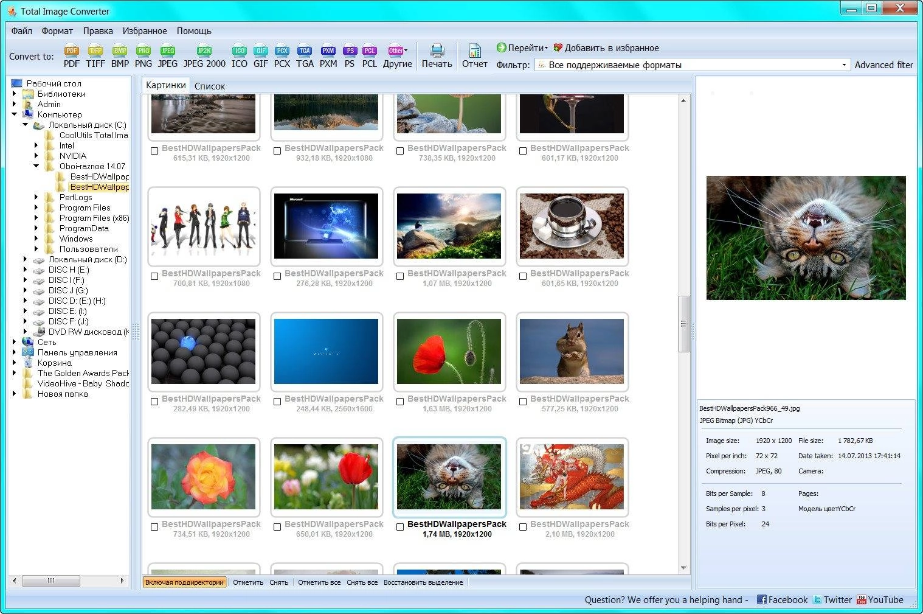Open the Формат menu
This screenshot has width=923, height=614.
[57, 30]
